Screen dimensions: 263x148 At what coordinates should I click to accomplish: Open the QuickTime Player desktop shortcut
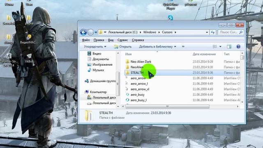[171, 5]
